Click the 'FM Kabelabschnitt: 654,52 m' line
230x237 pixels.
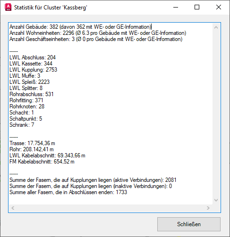click(x=42, y=162)
